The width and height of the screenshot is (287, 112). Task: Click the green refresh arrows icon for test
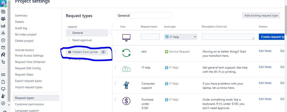tap(126, 53)
